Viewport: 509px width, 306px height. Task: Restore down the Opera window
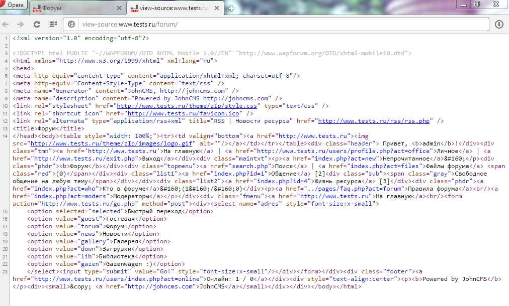pos(476,4)
